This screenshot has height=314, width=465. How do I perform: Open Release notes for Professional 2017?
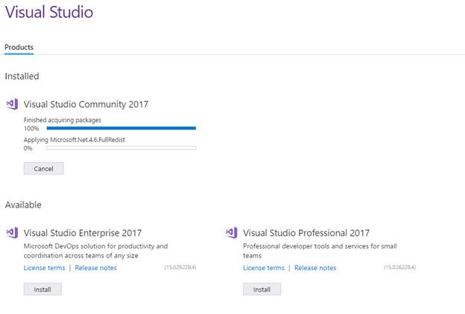tap(315, 268)
